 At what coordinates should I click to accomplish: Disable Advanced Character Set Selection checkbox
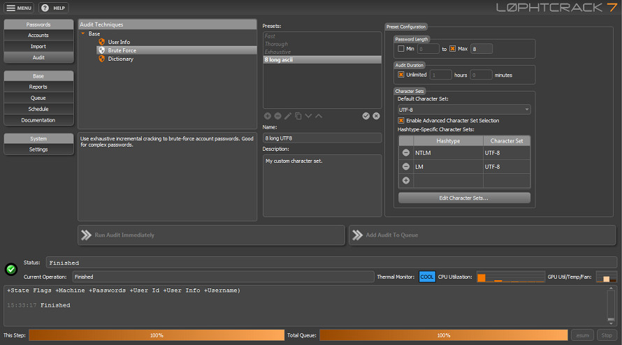[x=401, y=121]
